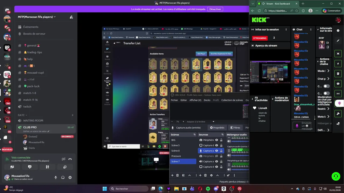344x193 pixels.
Task: Mute the Capture audio (sortie) speaker icon
Action: (229, 155)
